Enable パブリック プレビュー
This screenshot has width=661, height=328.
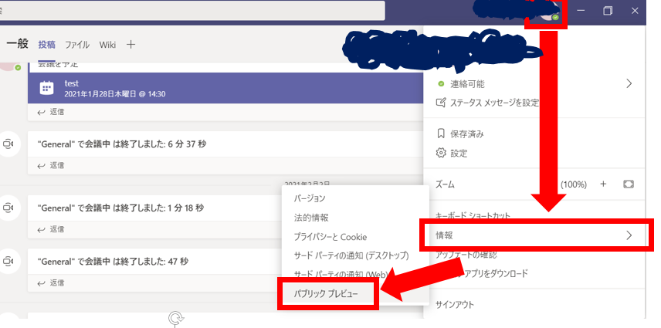click(x=326, y=293)
